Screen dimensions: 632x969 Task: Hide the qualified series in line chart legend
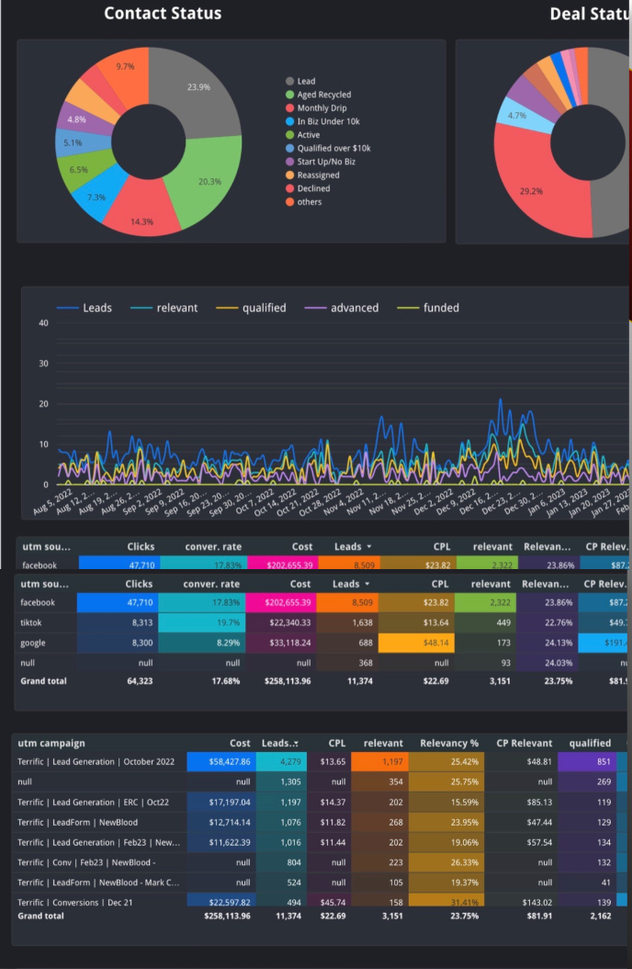coord(251,308)
